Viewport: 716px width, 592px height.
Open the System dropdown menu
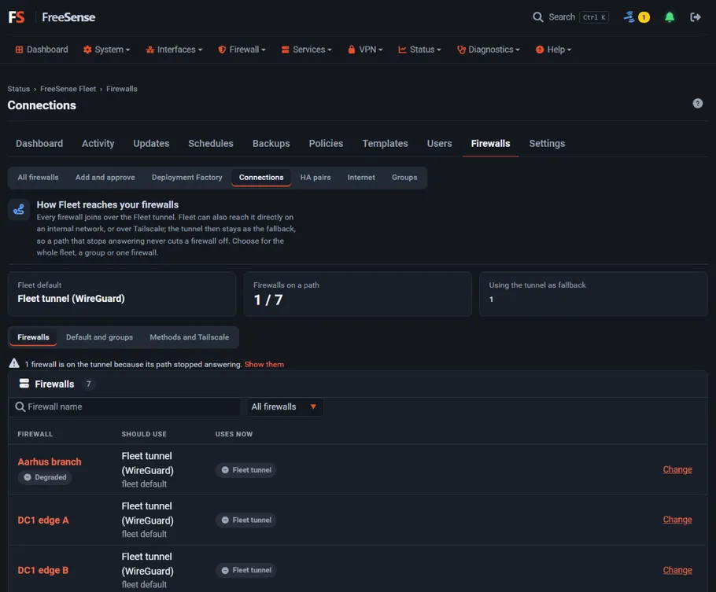(106, 50)
